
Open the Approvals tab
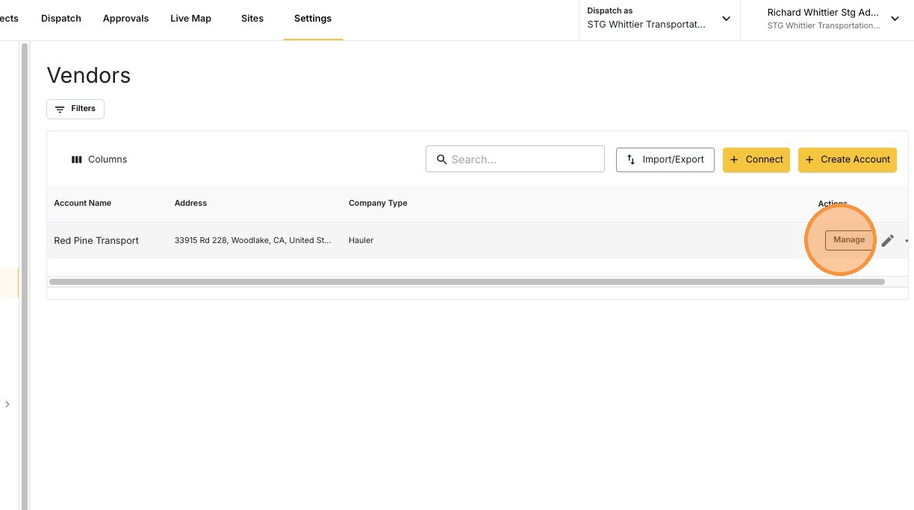(x=125, y=19)
